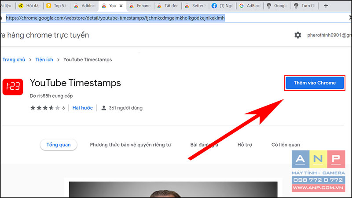Switch to the Better browser tab

[195, 6]
